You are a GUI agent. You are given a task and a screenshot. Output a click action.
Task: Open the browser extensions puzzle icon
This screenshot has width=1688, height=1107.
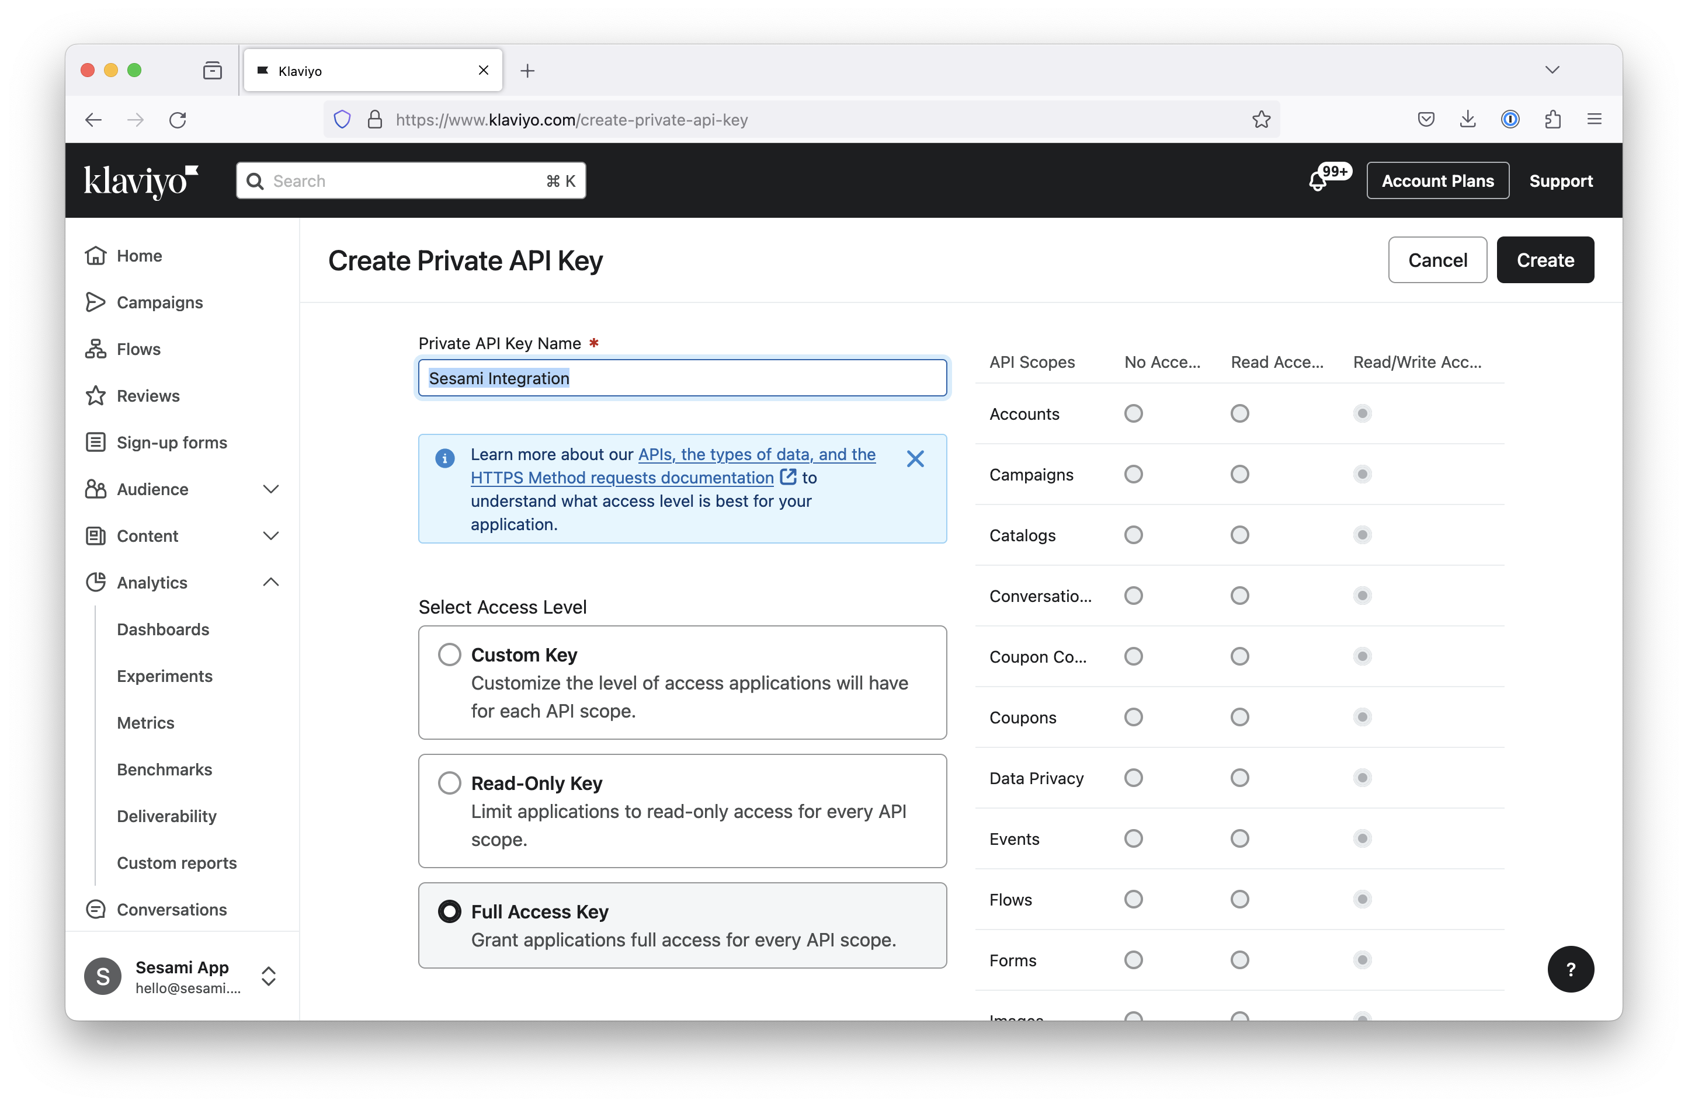click(x=1552, y=119)
